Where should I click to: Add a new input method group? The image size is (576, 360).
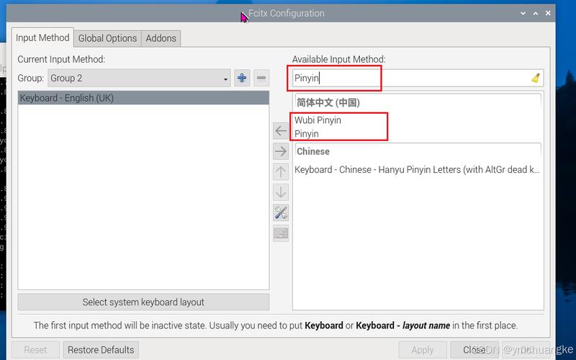242,78
